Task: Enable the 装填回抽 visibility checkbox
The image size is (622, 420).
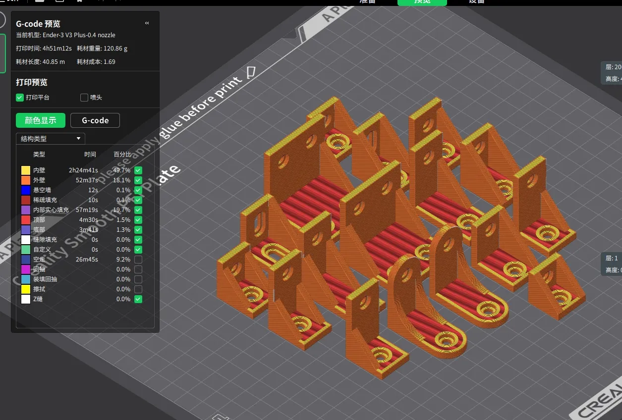Action: tap(138, 279)
